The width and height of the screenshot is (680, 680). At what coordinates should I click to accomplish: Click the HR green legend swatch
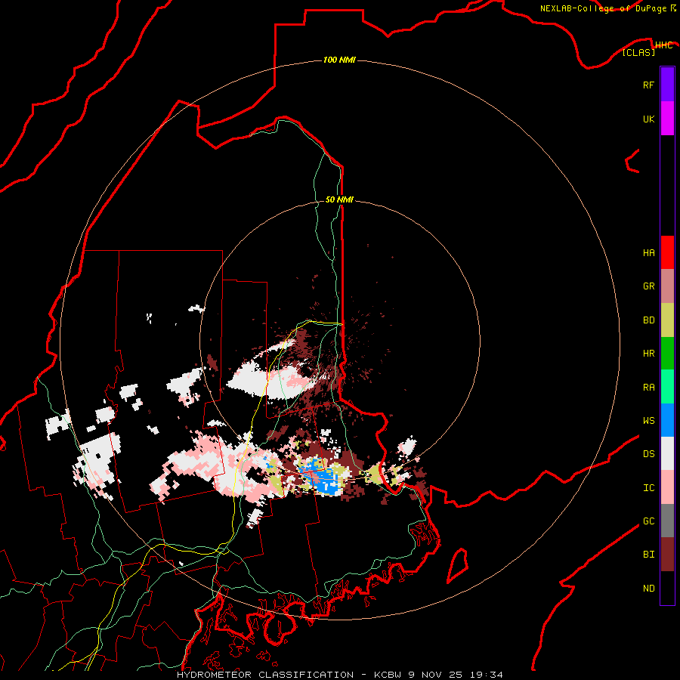click(x=667, y=354)
